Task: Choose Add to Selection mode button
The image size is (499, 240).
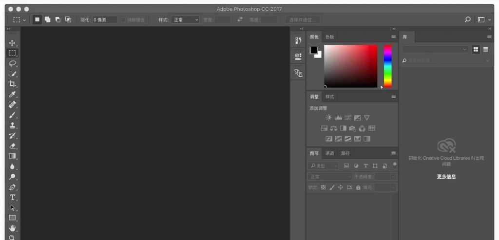Action: [x=47, y=19]
